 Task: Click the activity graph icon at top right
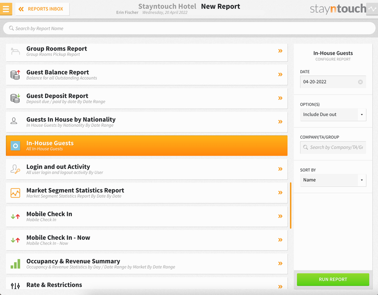pos(372,9)
